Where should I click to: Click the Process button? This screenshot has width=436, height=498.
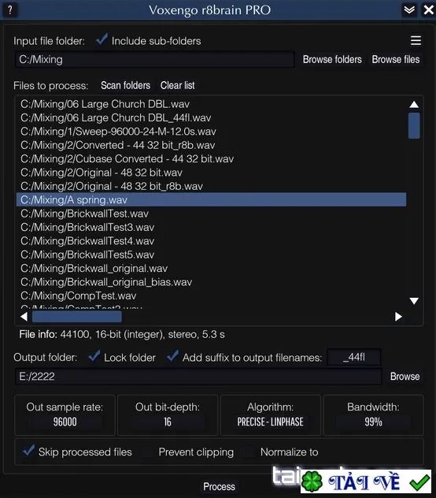tap(220, 486)
